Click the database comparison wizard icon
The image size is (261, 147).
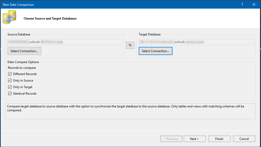coord(9,17)
